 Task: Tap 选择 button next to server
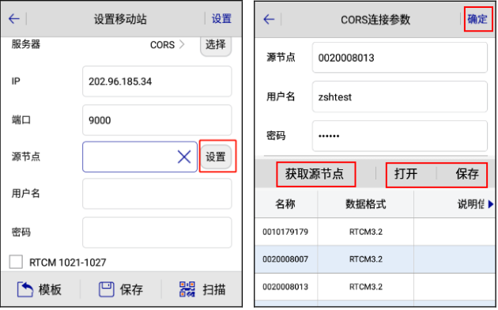point(216,45)
